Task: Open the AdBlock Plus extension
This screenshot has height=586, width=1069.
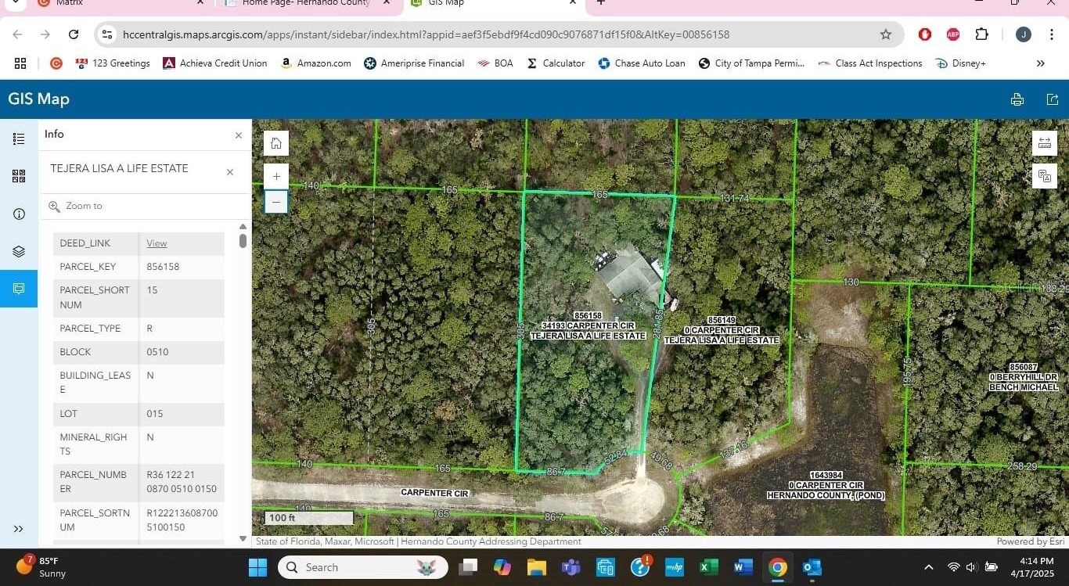Action: coord(953,34)
